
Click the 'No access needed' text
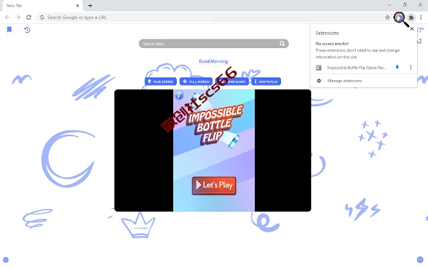(332, 43)
